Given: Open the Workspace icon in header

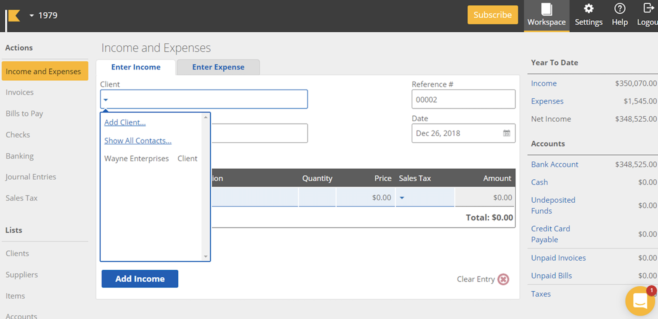Looking at the screenshot, I should click(x=546, y=9).
